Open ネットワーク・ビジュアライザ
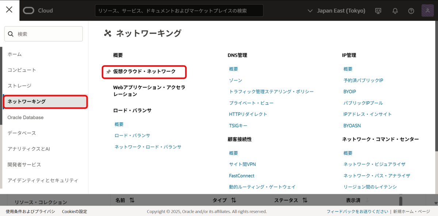 click(374, 164)
